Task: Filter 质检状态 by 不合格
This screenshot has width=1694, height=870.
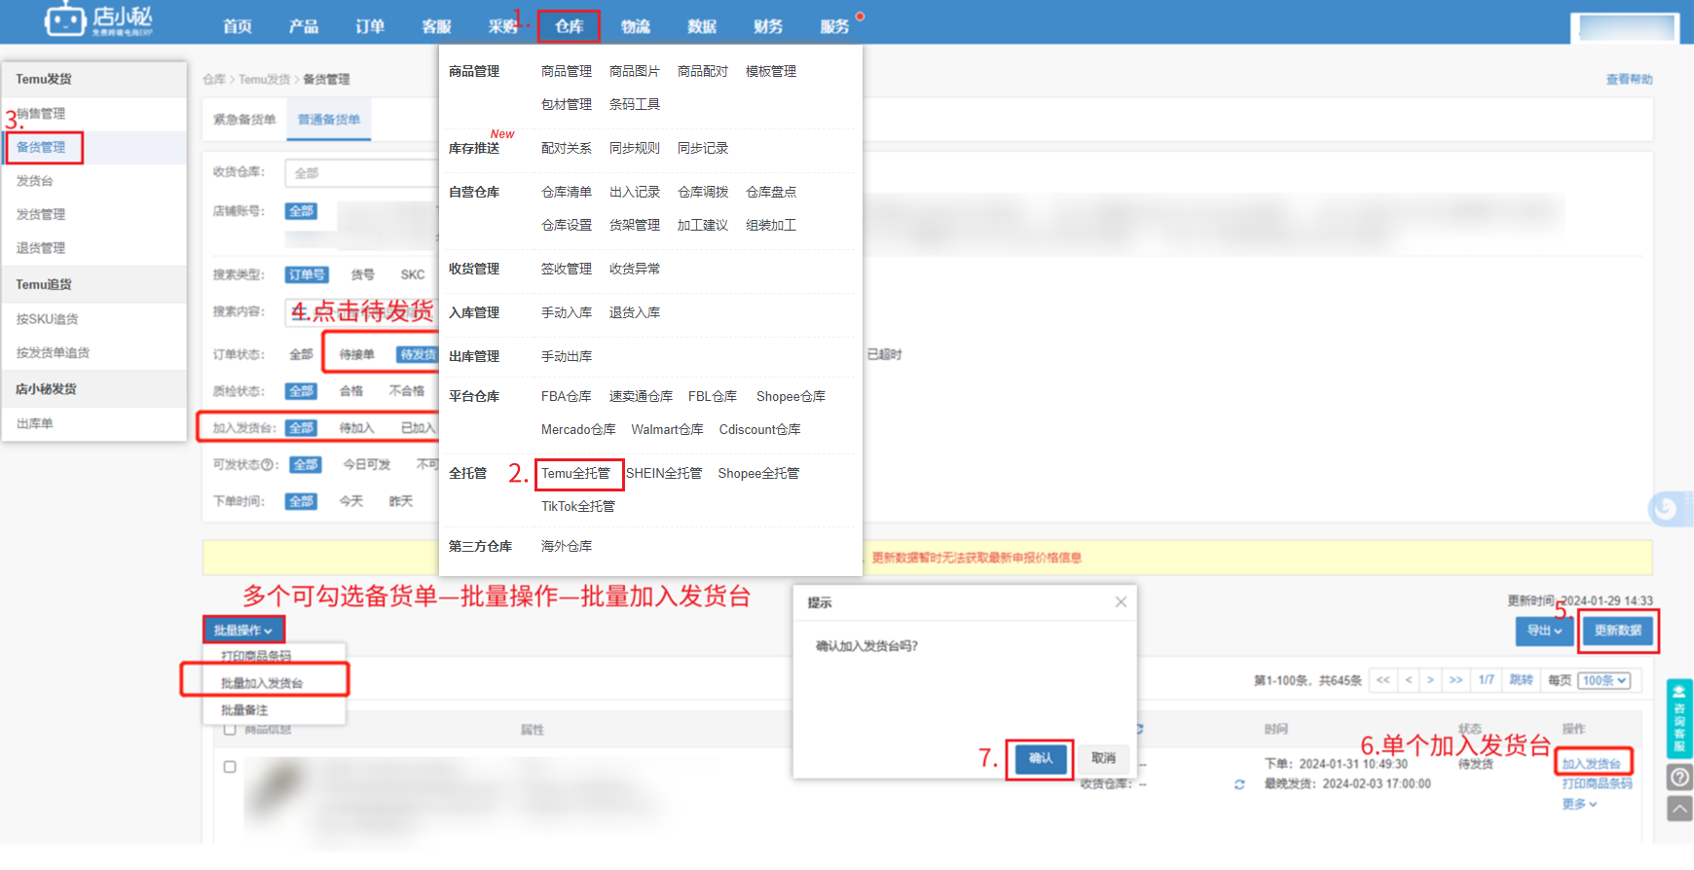Action: (407, 391)
